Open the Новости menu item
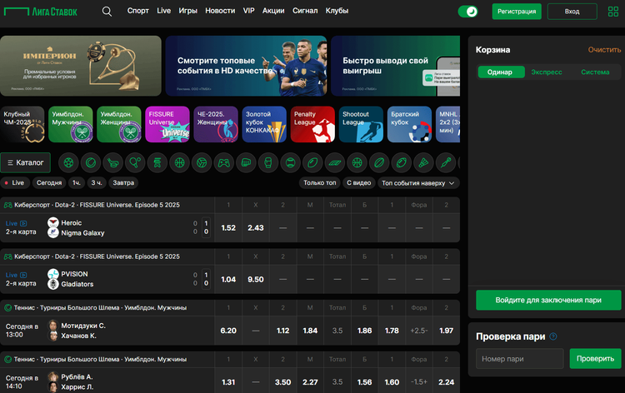Viewport: 625px width, 393px height. tap(219, 12)
